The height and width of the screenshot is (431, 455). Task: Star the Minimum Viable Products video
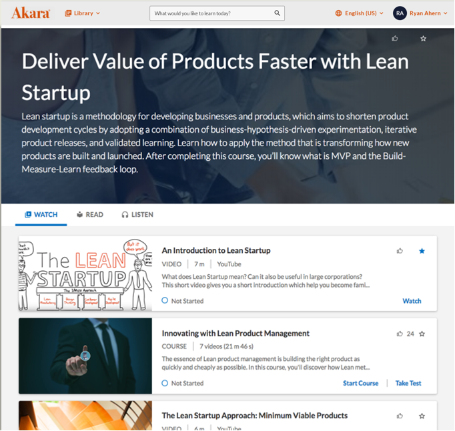tap(422, 416)
